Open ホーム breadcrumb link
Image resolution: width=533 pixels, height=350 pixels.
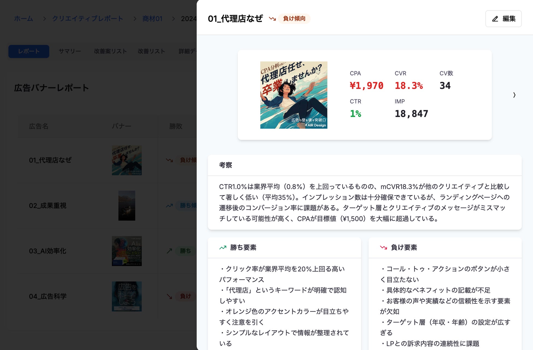(24, 19)
